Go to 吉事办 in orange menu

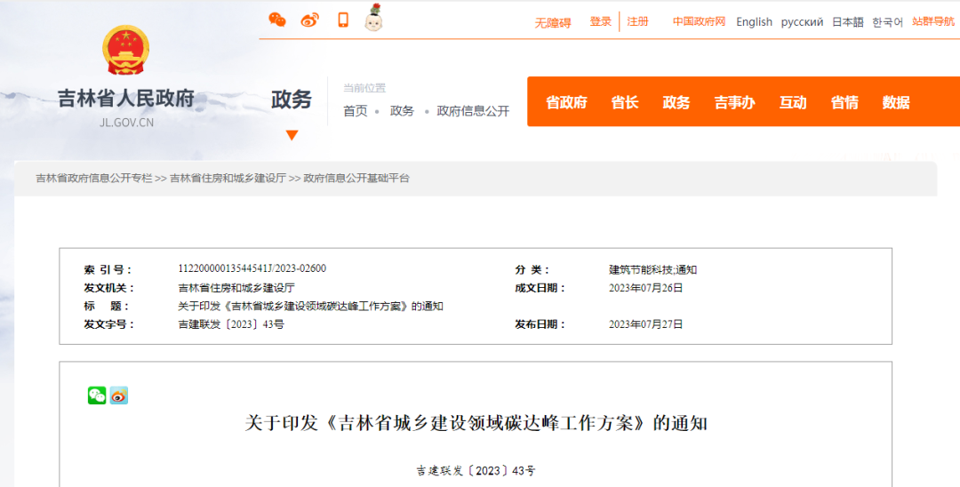pyautogui.click(x=734, y=102)
